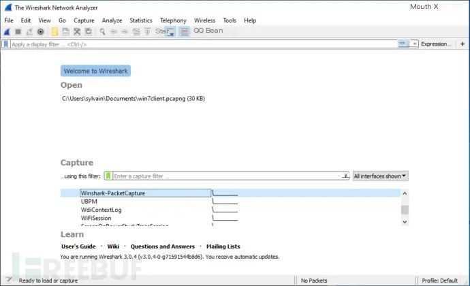Go back in packet history arrow
Viewport: 470px width, 286px height.
pos(114,31)
